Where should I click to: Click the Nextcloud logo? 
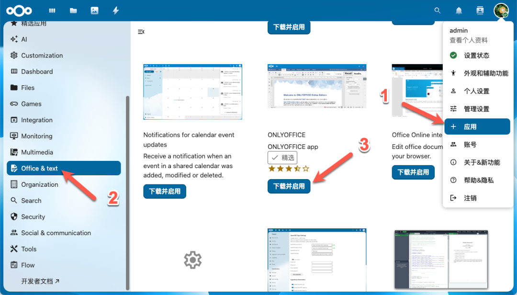click(19, 10)
